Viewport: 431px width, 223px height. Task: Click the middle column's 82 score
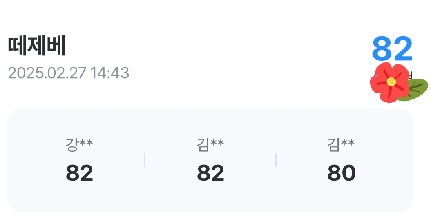click(210, 173)
